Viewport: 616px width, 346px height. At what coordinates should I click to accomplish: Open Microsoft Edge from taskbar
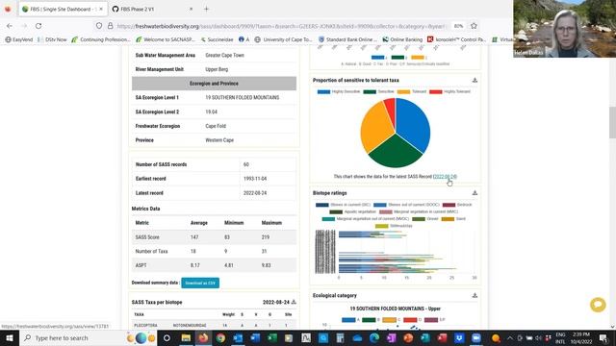(x=374, y=337)
